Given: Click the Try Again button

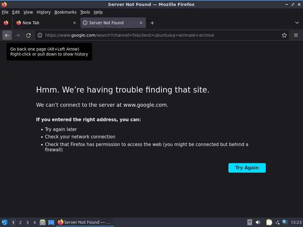Looking at the screenshot, I should coord(247,168).
